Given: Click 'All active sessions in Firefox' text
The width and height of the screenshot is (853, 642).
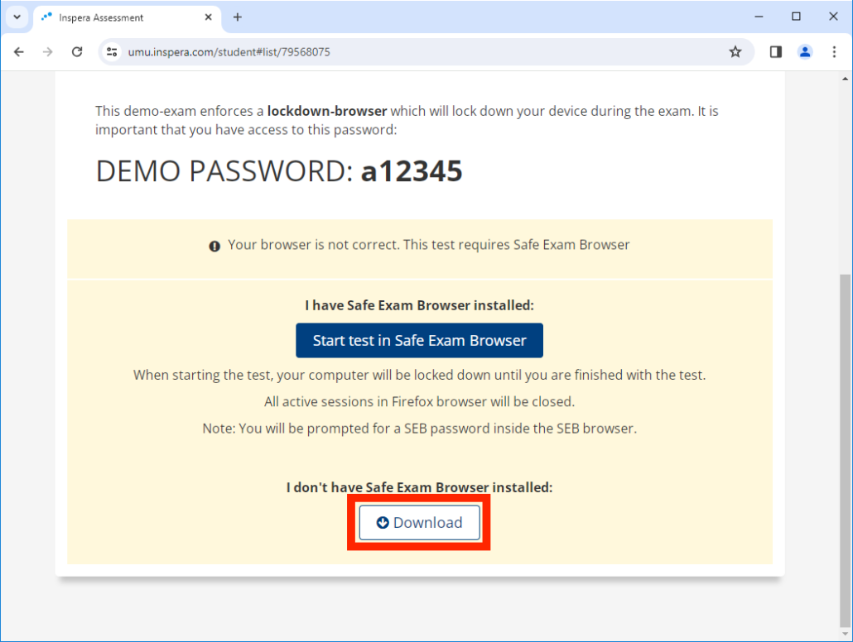Looking at the screenshot, I should [x=419, y=402].
